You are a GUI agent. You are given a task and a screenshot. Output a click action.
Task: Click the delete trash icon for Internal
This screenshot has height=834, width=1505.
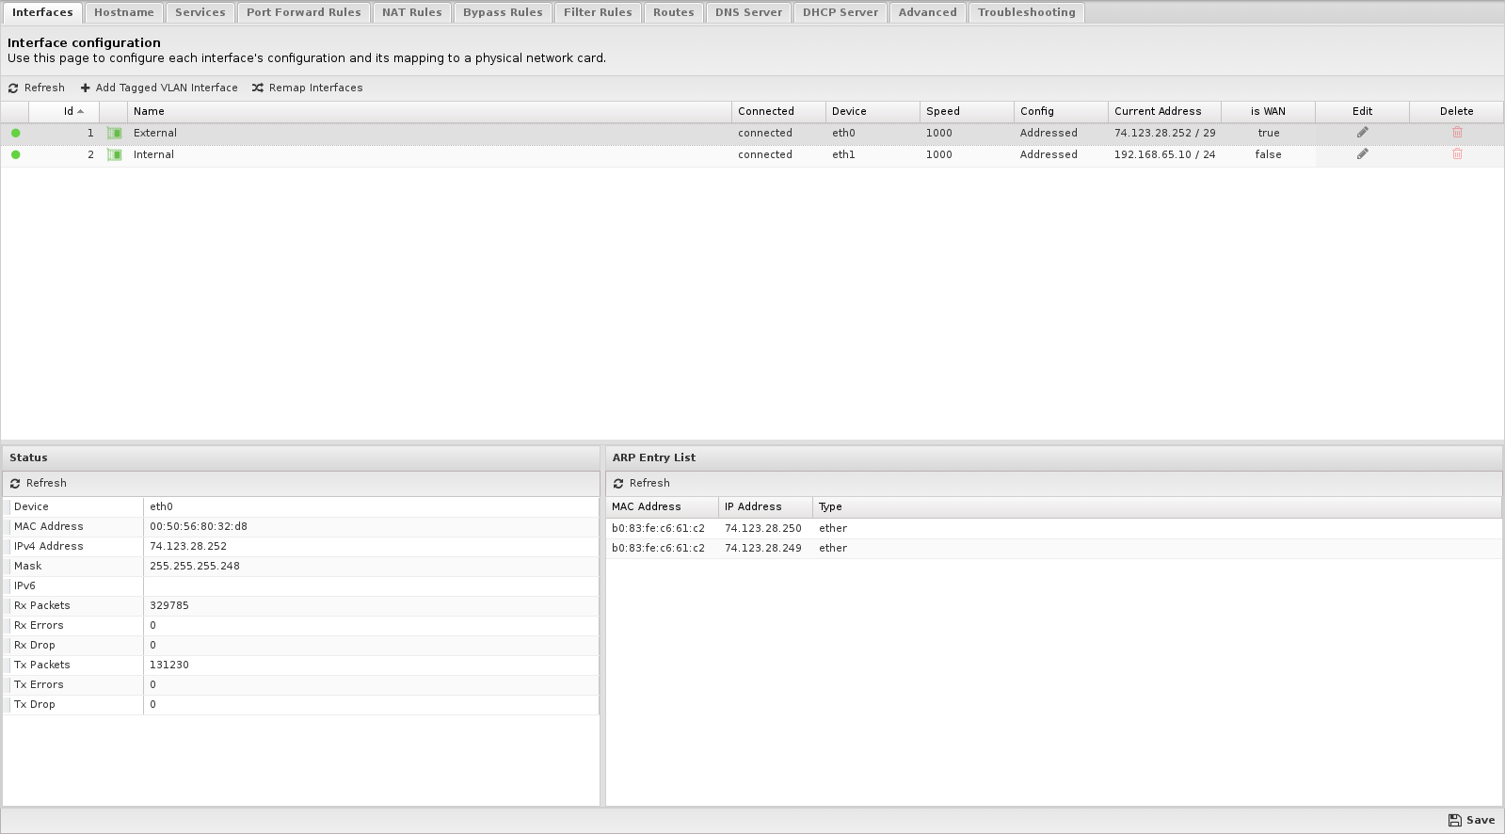pyautogui.click(x=1457, y=154)
